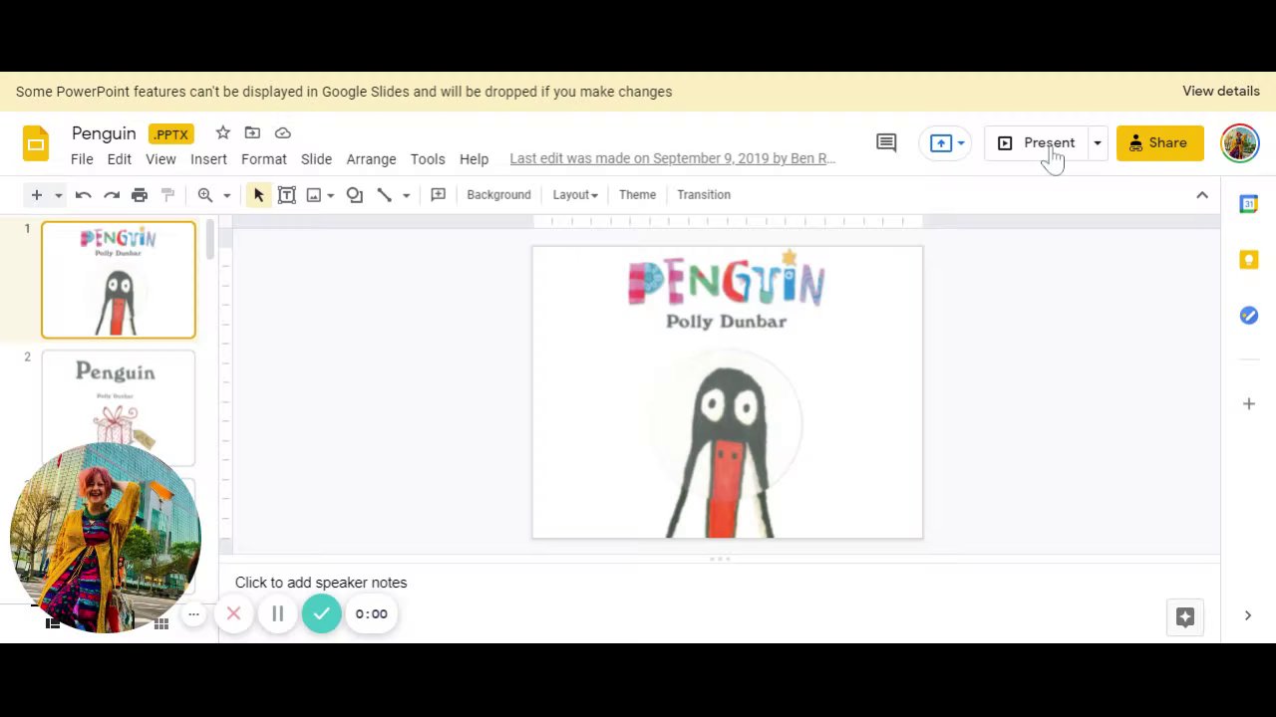Viewport: 1276px width, 717px height.
Task: Open zoom level dropdown arrow
Action: (226, 195)
